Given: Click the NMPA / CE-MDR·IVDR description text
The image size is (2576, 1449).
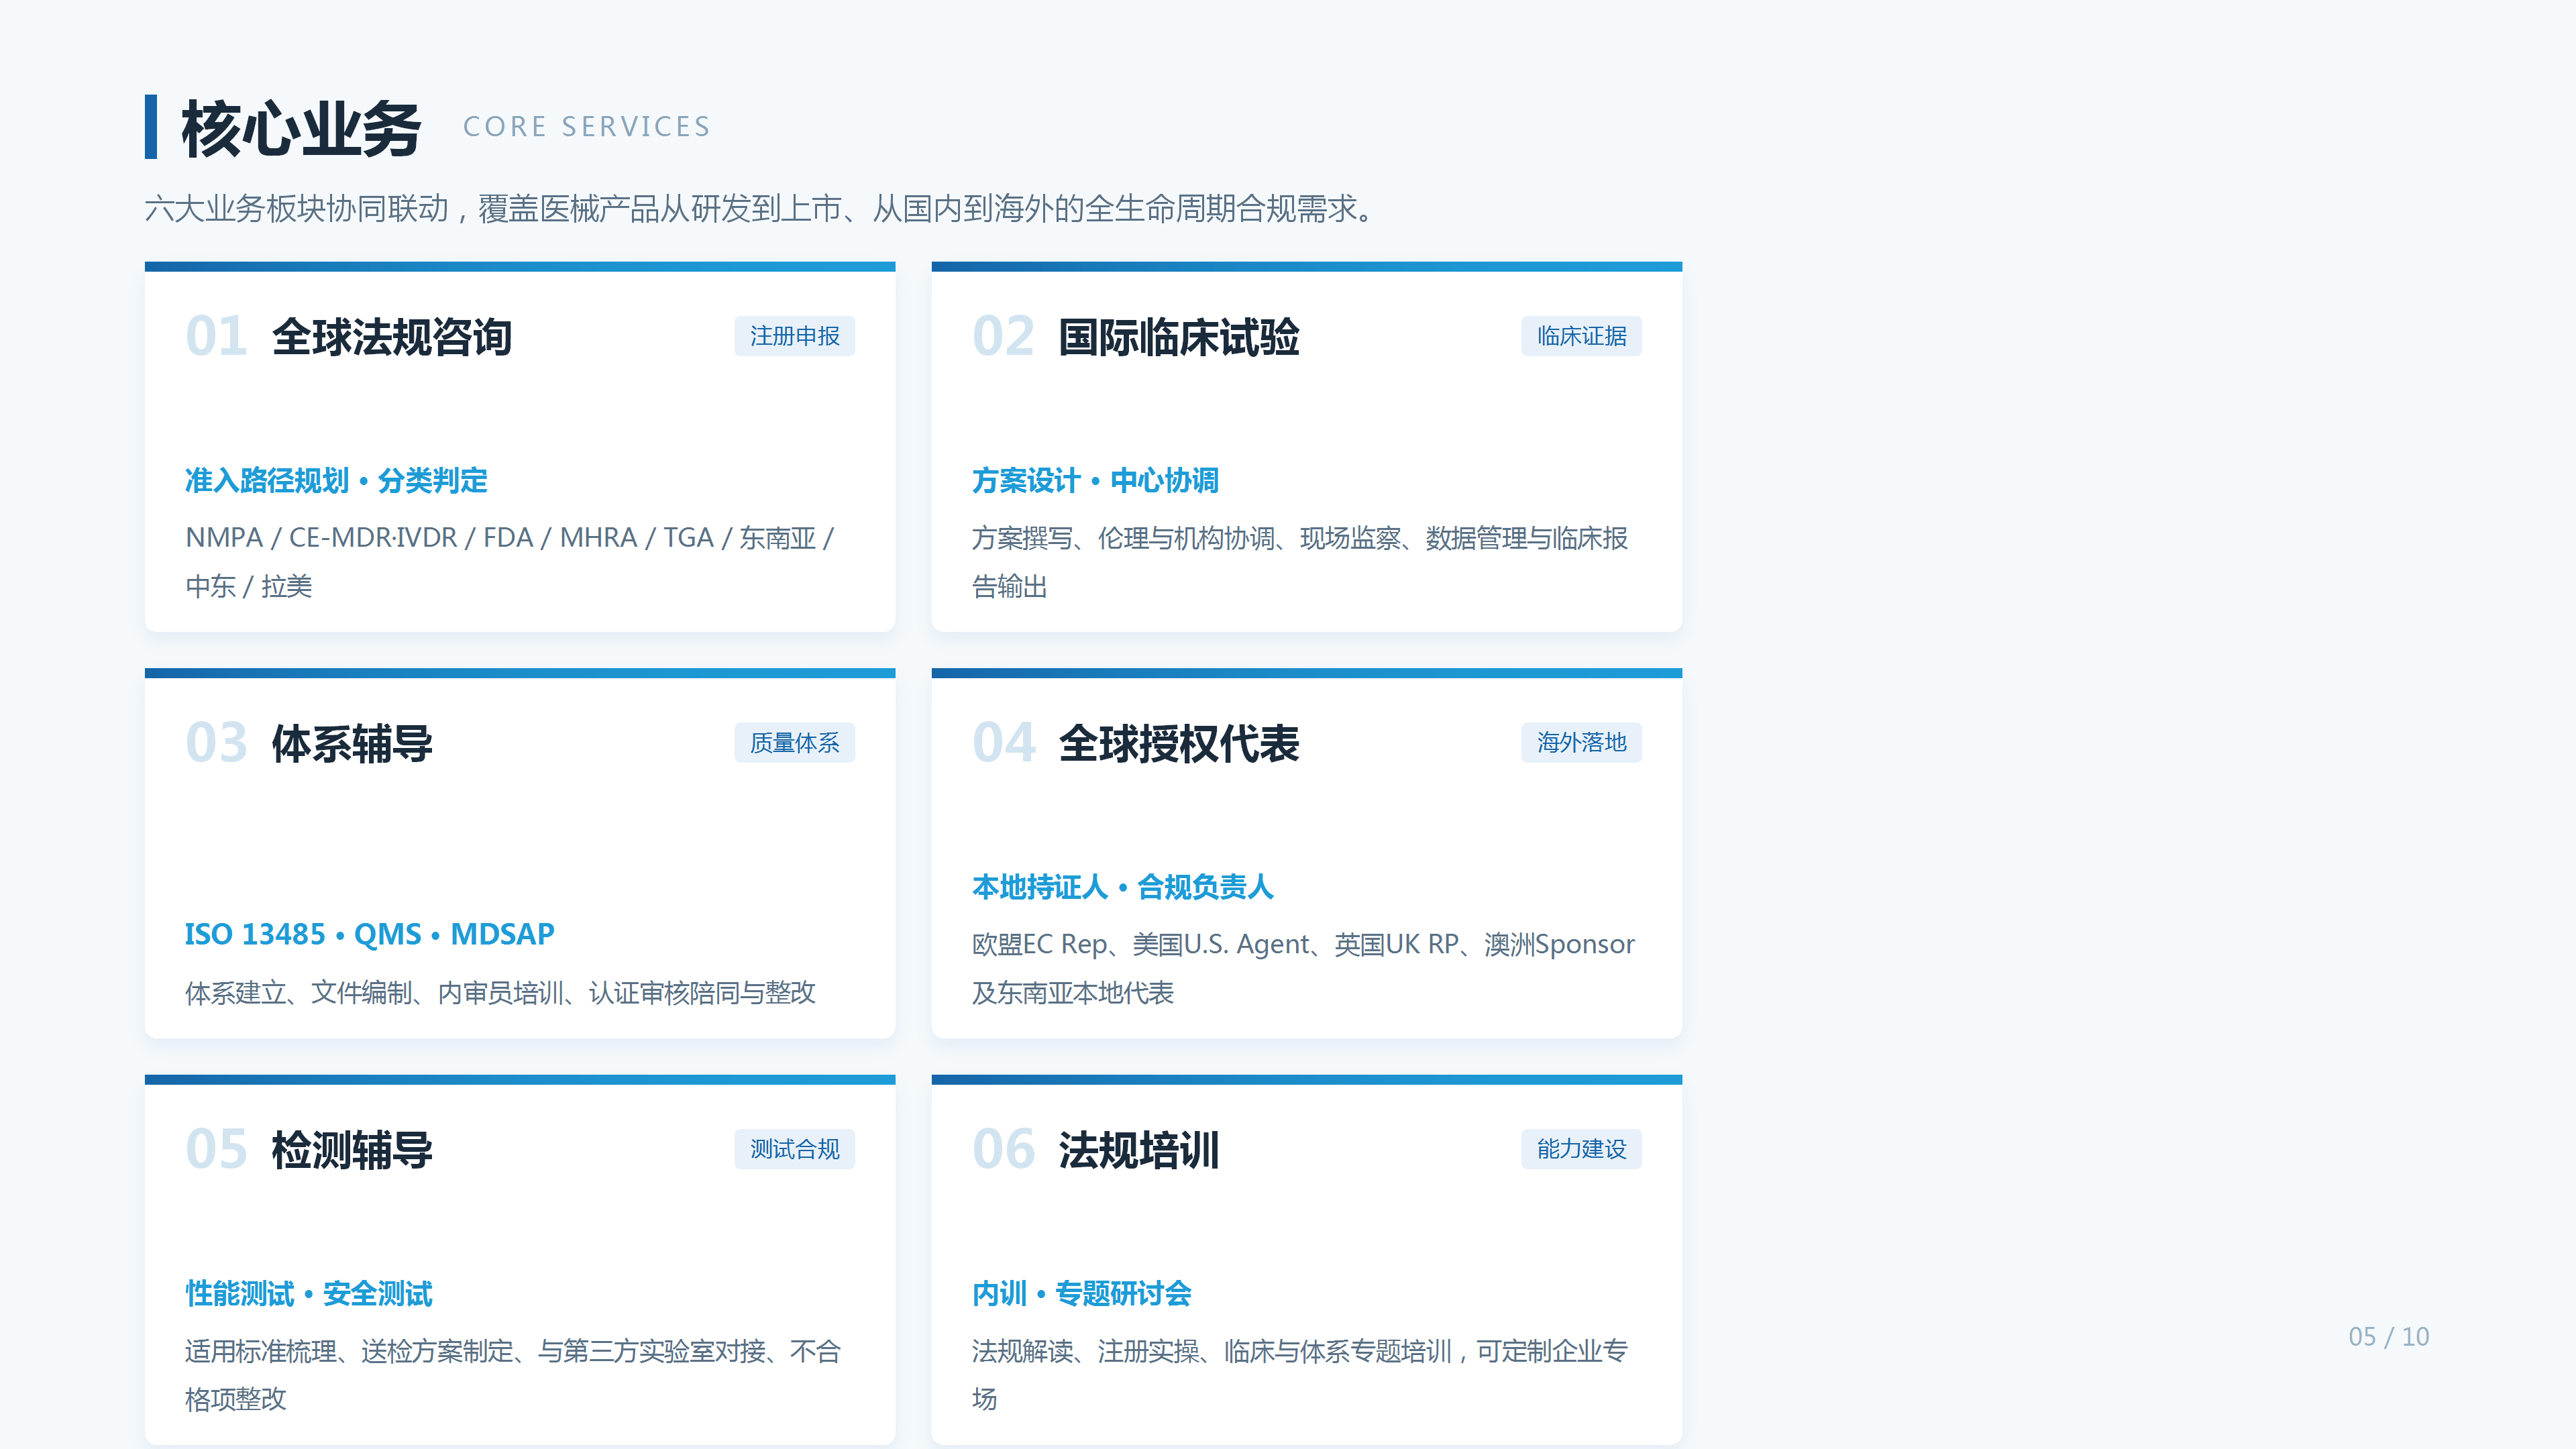Looking at the screenshot, I should pos(510,561).
